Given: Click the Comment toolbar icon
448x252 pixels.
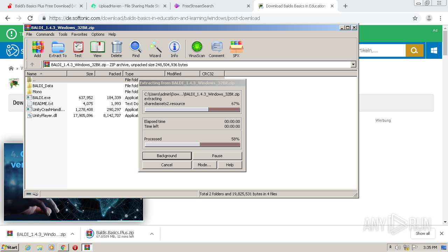Looking at the screenshot, I should 217,49.
